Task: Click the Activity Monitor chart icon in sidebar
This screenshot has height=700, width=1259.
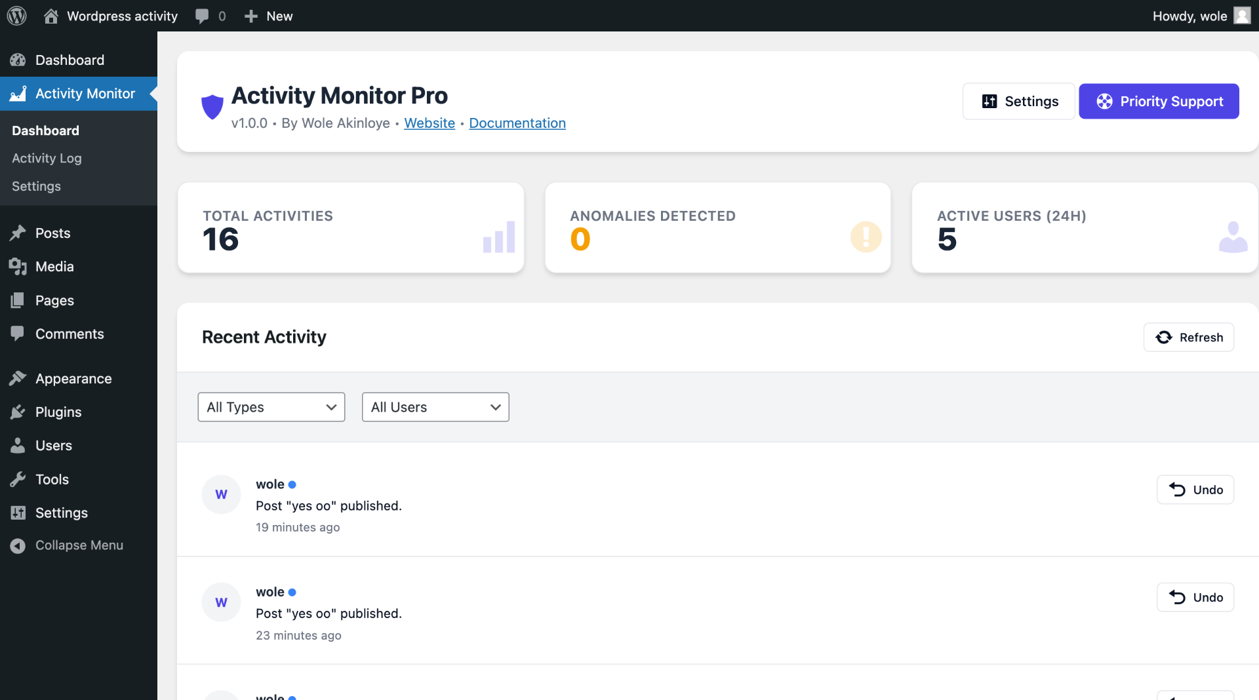Action: coord(18,94)
